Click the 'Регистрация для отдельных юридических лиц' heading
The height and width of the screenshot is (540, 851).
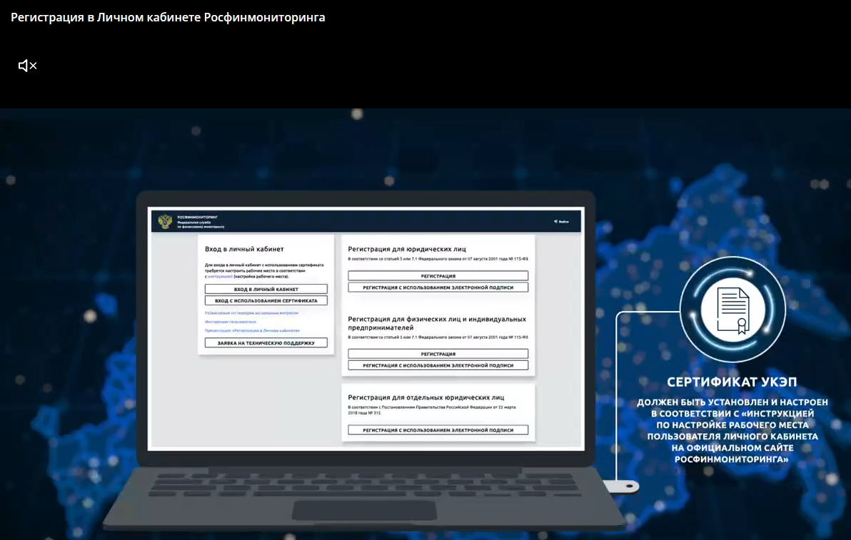coord(426,397)
